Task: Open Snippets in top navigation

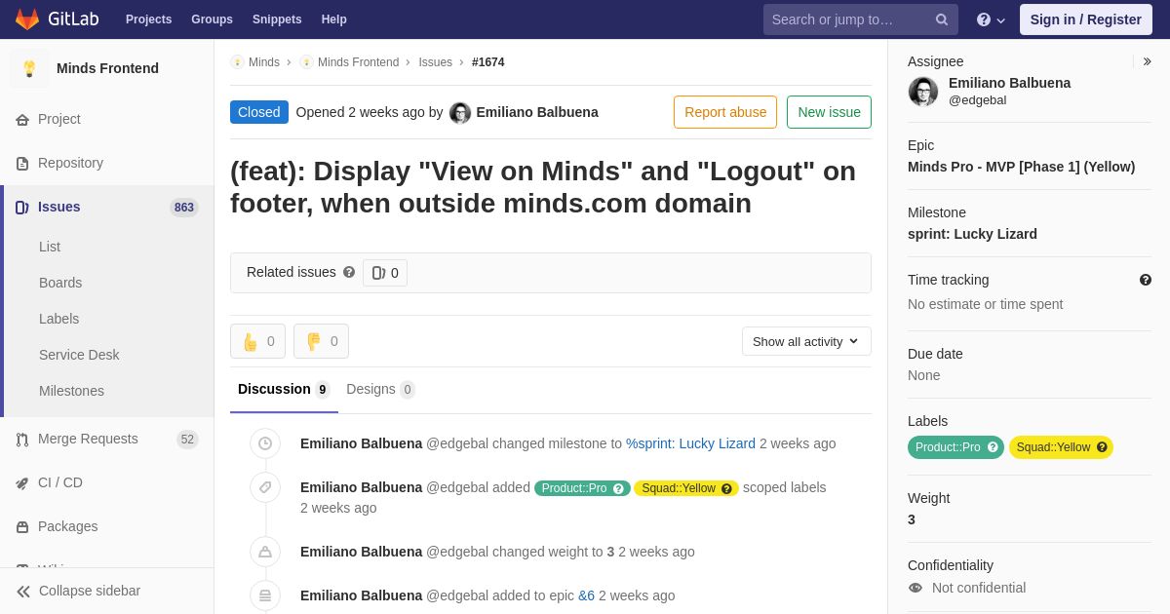Action: 277,19
